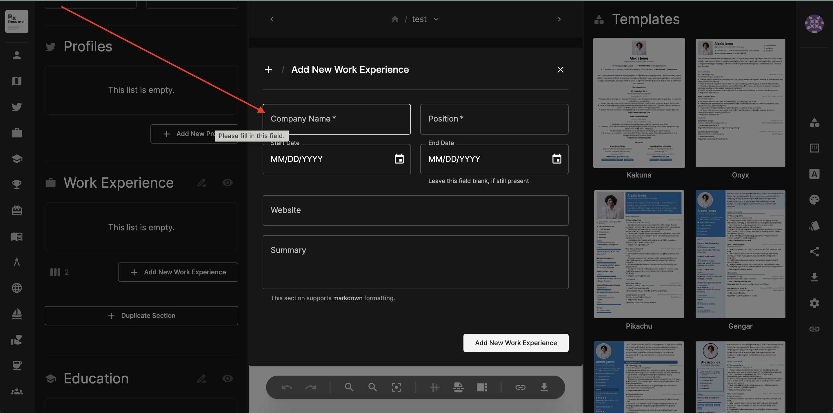Viewport: 833px width, 413px height.
Task: Open the Work Experience briefcase sidebar icon
Action: pos(17,133)
